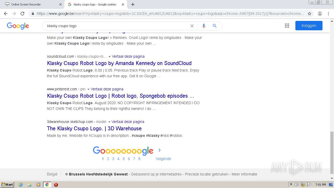Click the Inloggen button
The width and height of the screenshot is (334, 188).
pyautogui.click(x=309, y=26)
